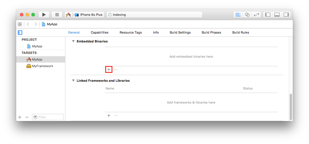Open the iPhone 6s Plus destination selector
Screen dimensions: 309x144
point(89,15)
